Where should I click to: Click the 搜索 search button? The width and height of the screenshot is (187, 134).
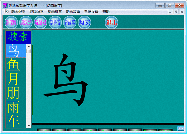click(x=18, y=37)
